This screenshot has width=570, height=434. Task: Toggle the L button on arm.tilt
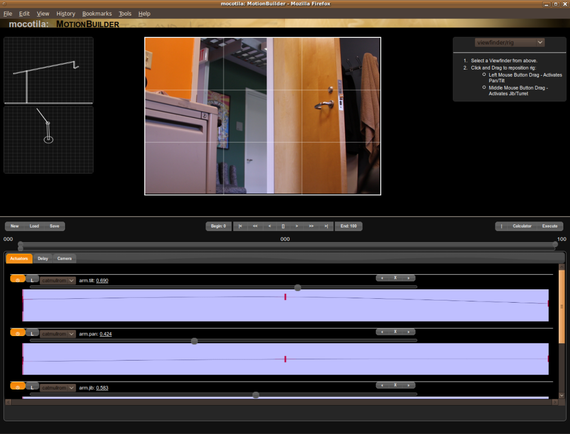pyautogui.click(x=32, y=279)
